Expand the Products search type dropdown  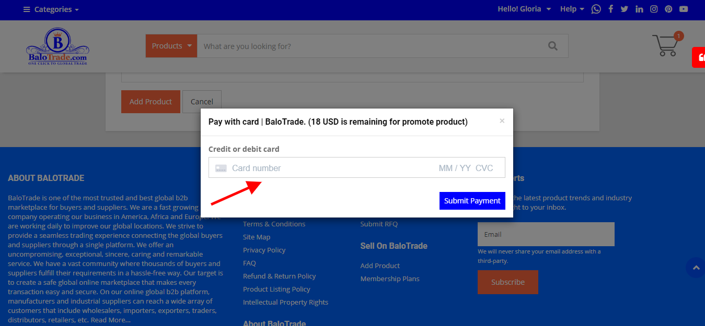tap(171, 46)
